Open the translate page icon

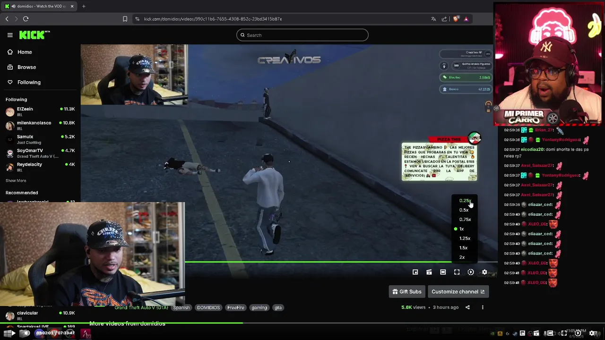point(433,19)
